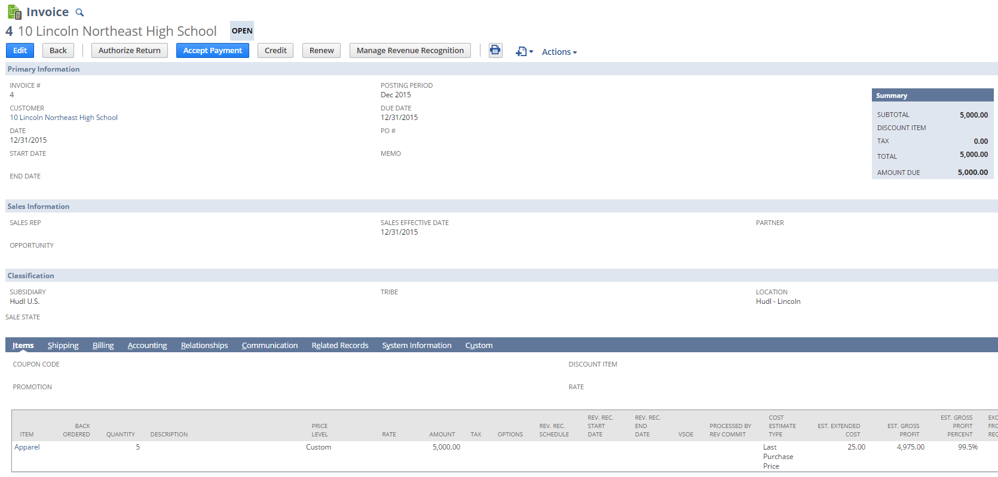
Task: Click the Primary Information section header
Action: (x=501, y=69)
